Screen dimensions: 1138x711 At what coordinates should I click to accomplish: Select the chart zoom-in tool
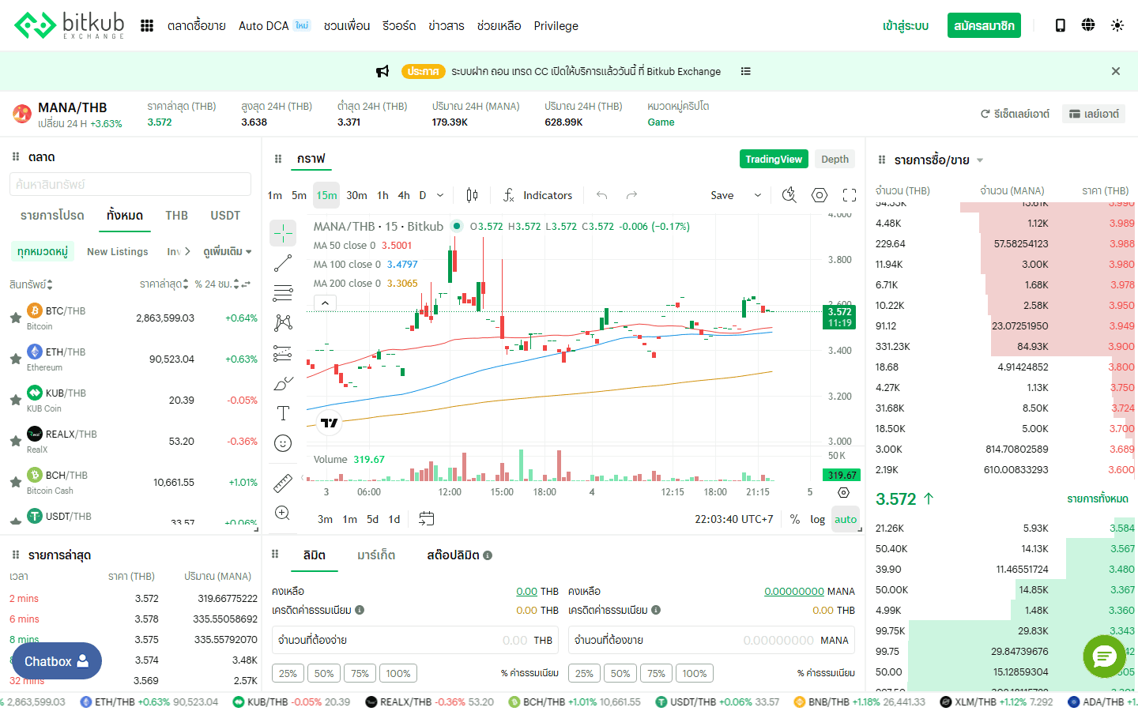pos(283,513)
